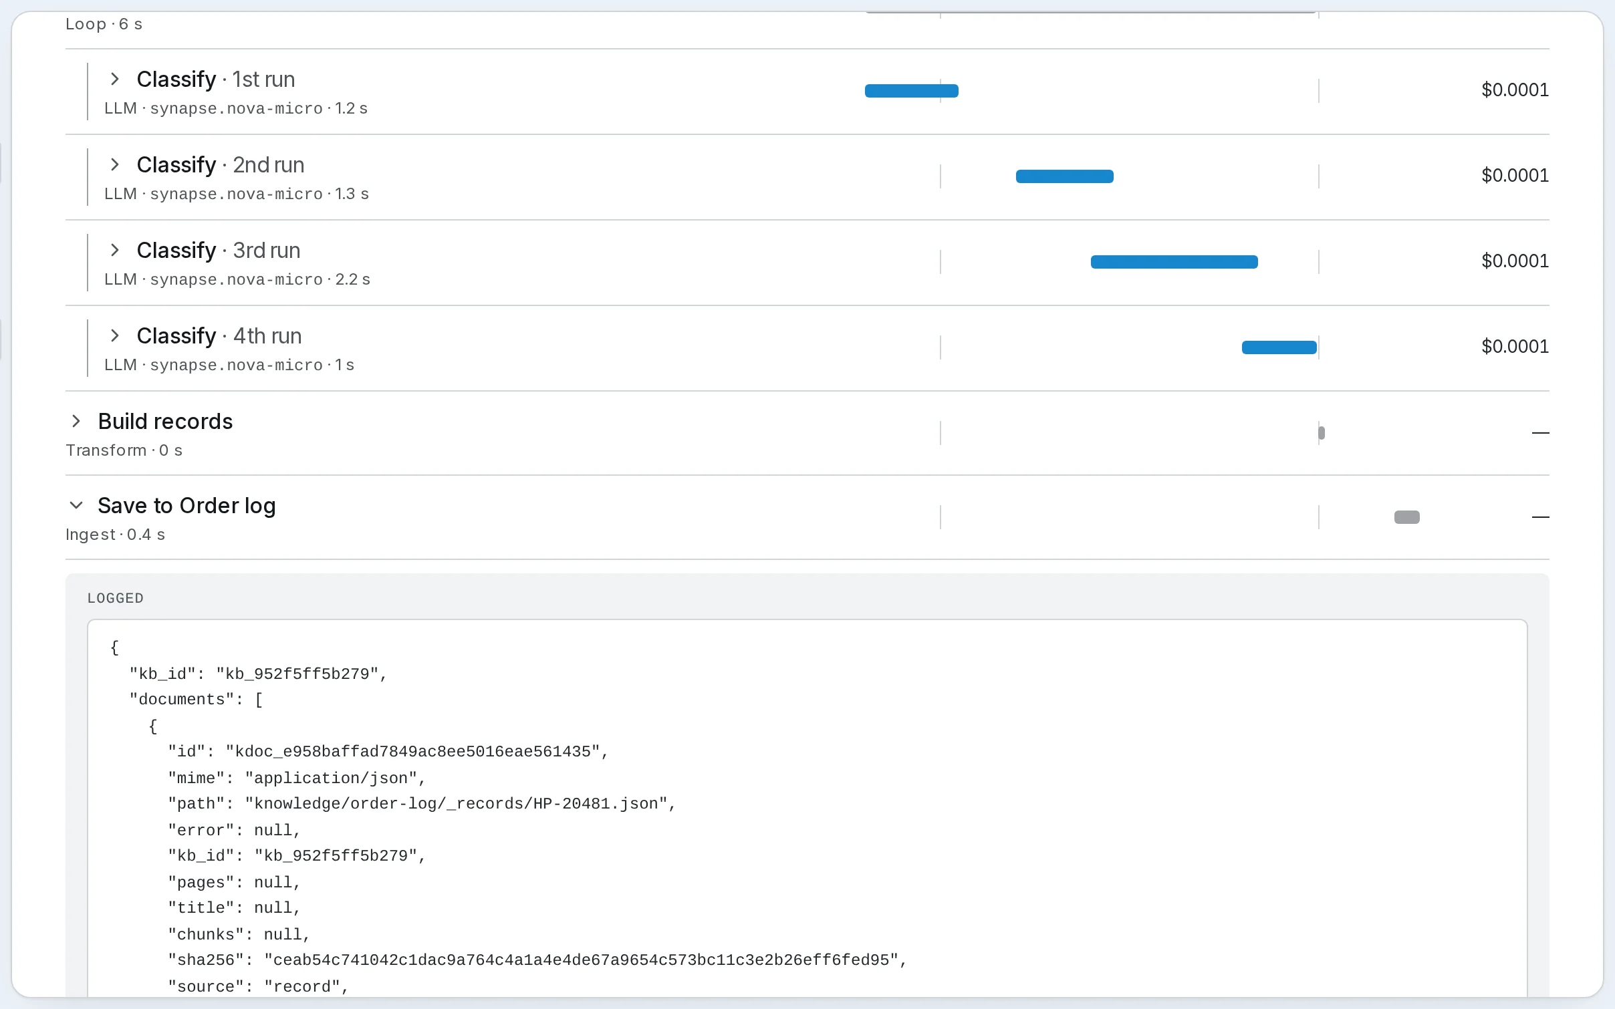Click the kdoc_e958baffad… id value
This screenshot has height=1009, width=1615.
click(x=412, y=752)
